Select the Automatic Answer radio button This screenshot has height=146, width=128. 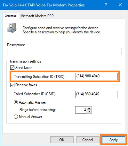[16, 102]
